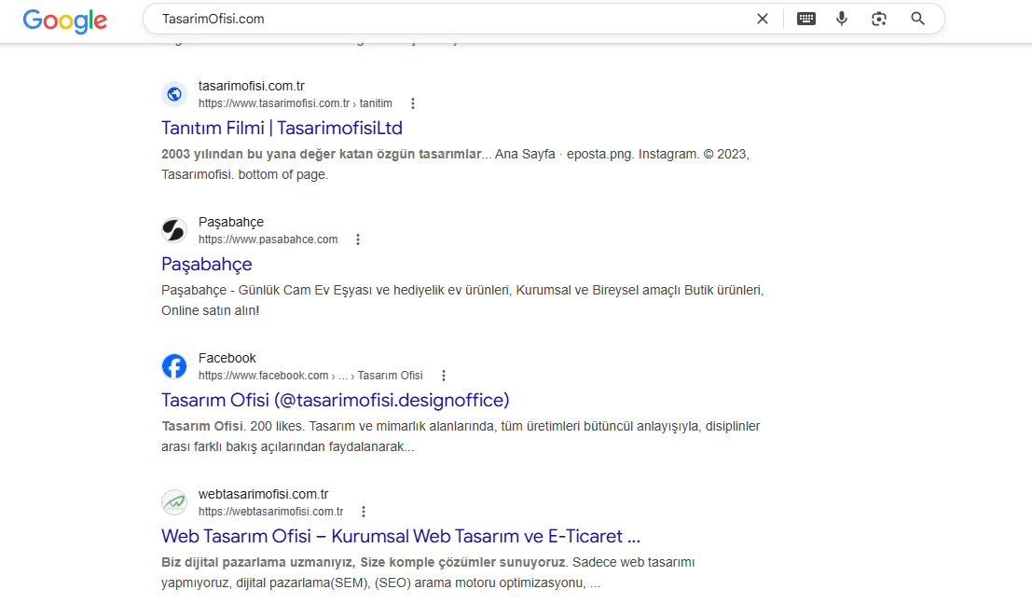Open Tasarım Ofisi (@tasarimofisi.designoffice) Facebook link
1032x603 pixels.
[x=335, y=400]
